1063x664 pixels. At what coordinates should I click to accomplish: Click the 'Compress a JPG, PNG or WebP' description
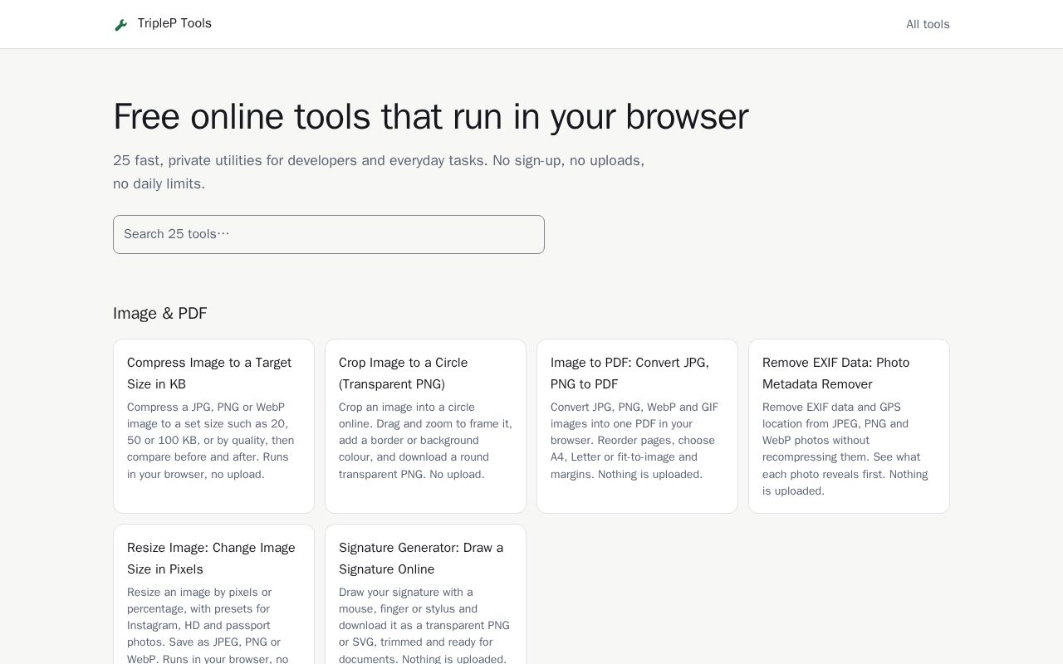211,441
